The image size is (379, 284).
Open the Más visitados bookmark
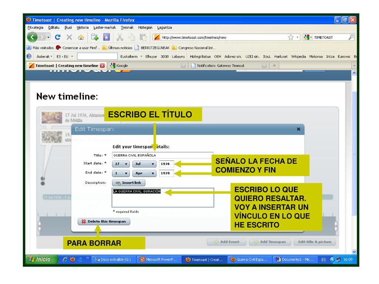pyautogui.click(x=40, y=48)
